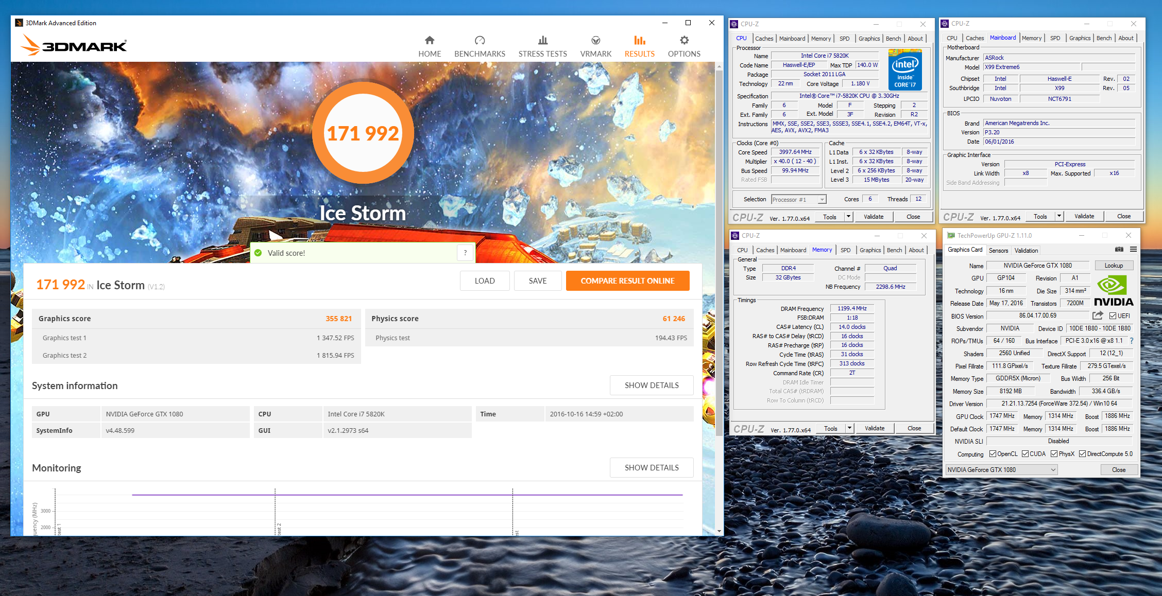
Task: Click the GPU-Z Driver Version field
Action: coord(1060,404)
